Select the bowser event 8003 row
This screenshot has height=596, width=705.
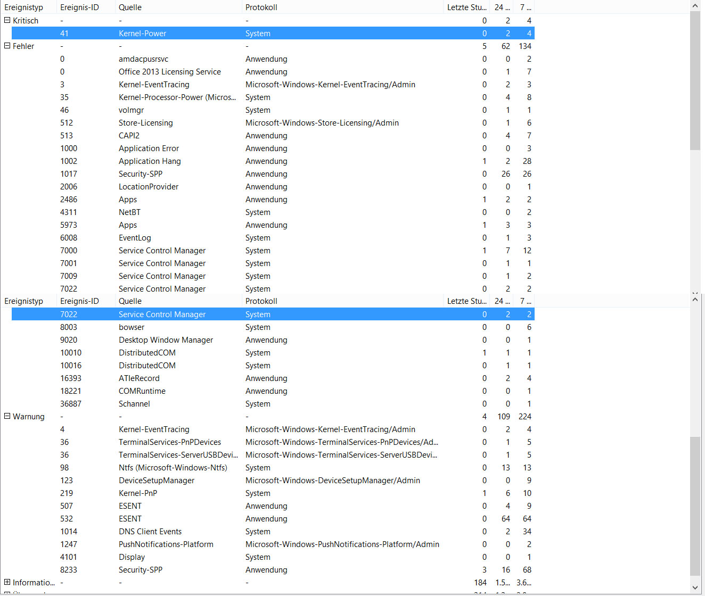[273, 327]
